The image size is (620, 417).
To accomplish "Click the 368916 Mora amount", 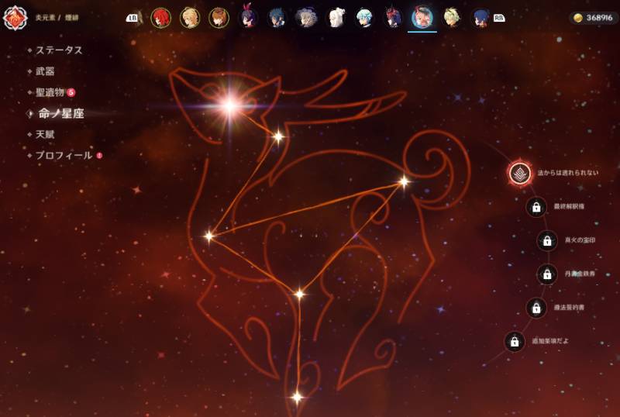I will pos(599,18).
